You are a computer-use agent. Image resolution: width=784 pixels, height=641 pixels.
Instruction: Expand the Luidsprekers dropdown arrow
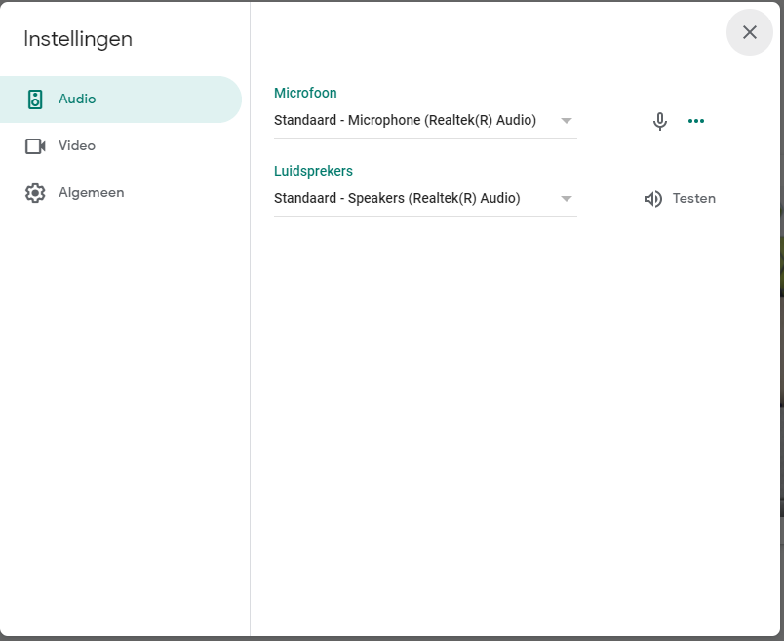pos(566,199)
